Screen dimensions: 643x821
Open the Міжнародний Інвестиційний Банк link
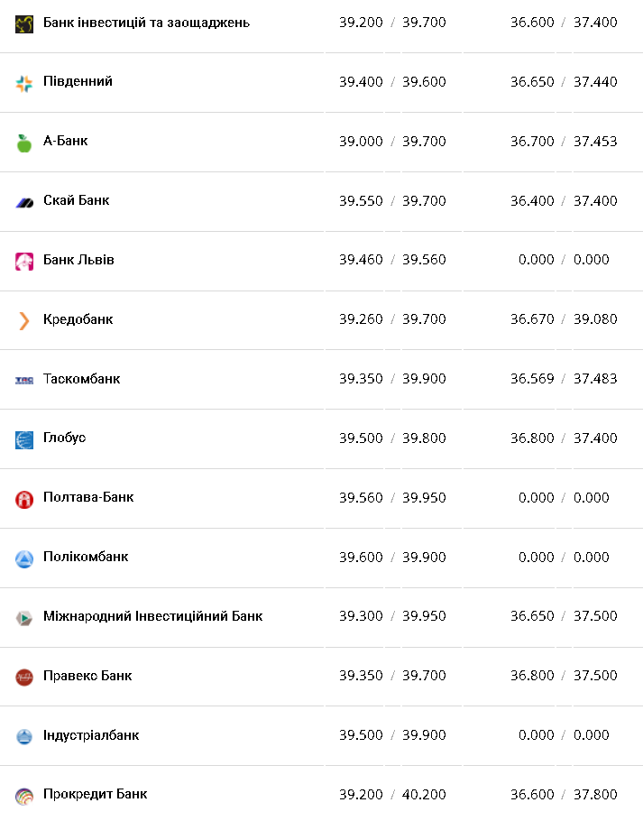(152, 616)
